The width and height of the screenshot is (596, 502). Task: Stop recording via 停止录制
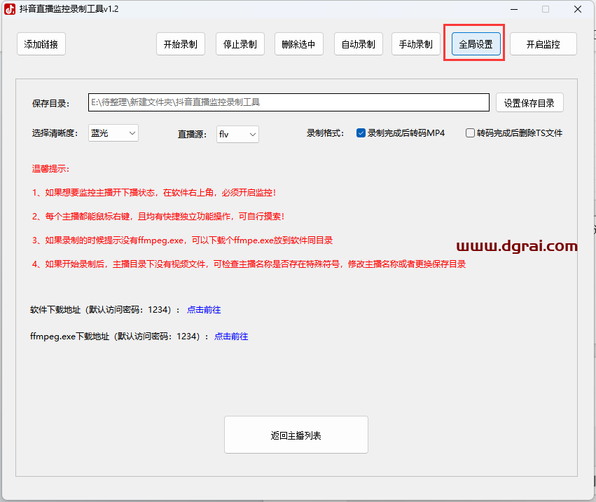coord(240,44)
